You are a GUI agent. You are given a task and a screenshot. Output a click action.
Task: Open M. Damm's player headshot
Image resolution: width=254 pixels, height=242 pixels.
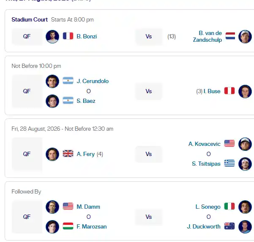[52, 207]
